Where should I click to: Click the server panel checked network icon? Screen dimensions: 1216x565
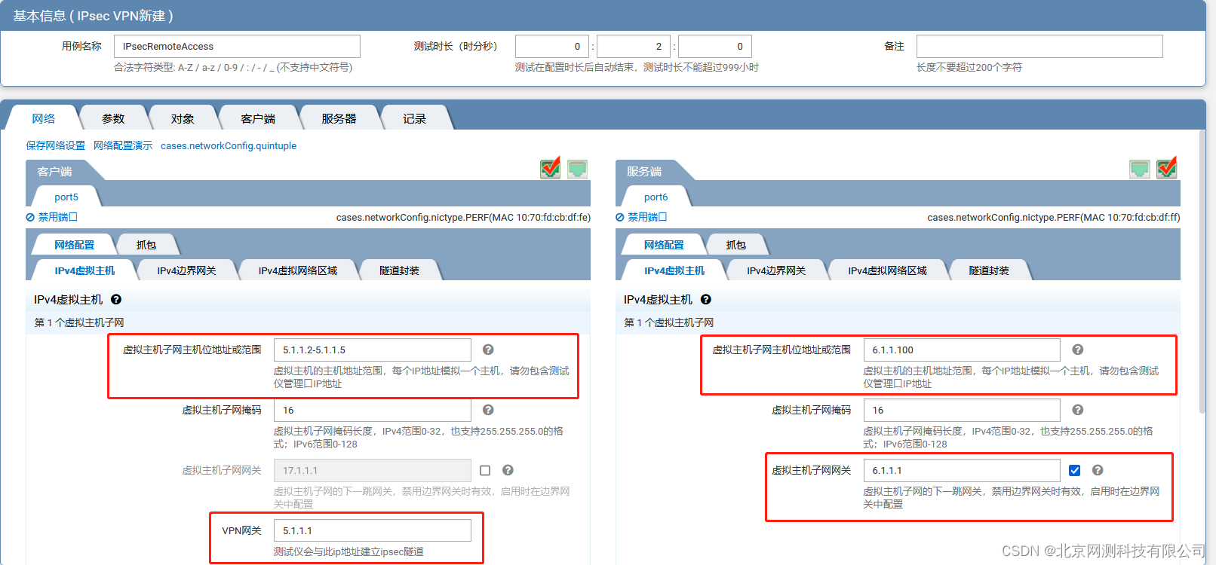tap(1167, 168)
